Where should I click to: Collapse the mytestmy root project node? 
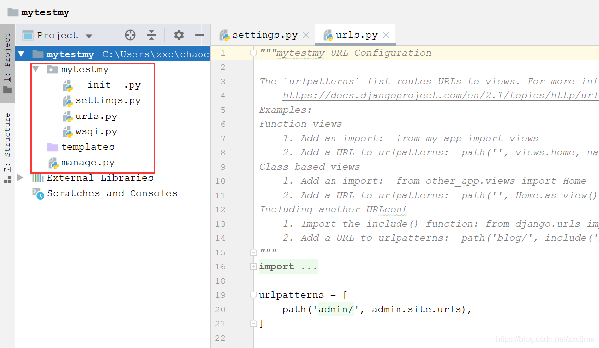21,54
